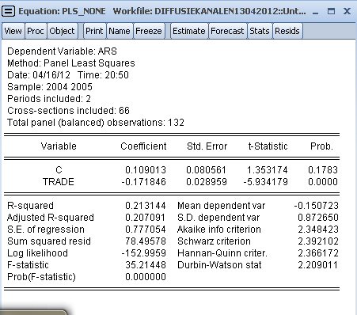357x315 pixels.
Task: Click the 'Akaike info criterion' label
Action: click(219, 230)
